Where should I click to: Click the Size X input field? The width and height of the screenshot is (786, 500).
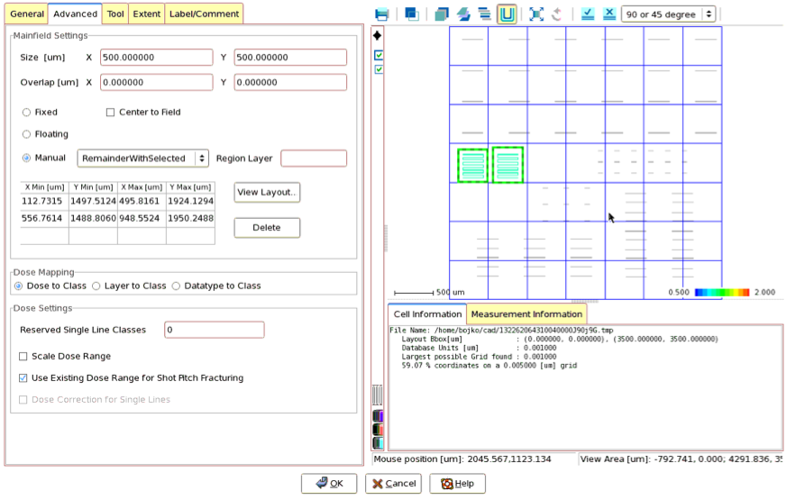click(157, 57)
